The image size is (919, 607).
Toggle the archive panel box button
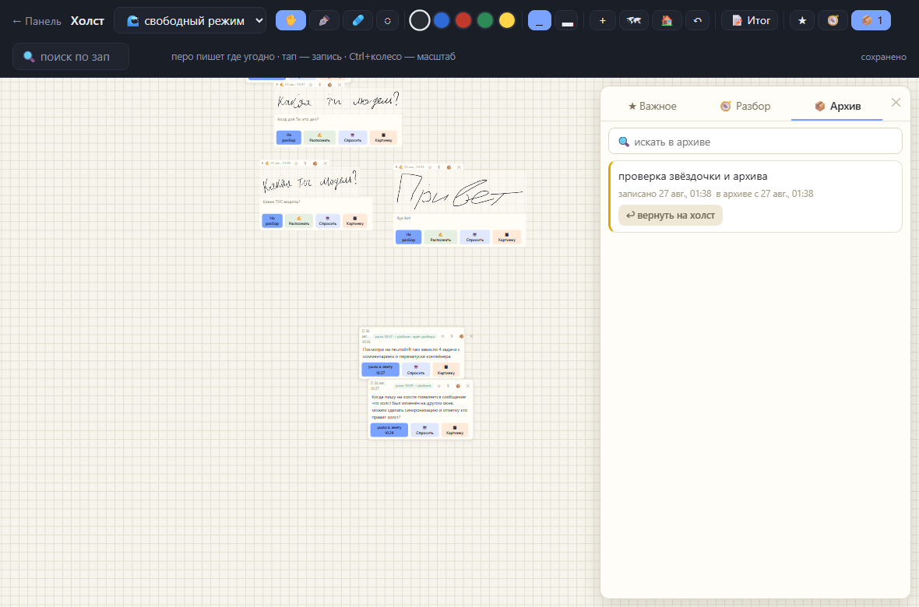[x=871, y=20]
